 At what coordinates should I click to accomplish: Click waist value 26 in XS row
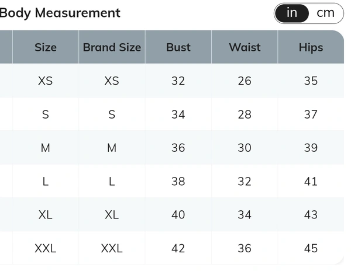pos(245,81)
